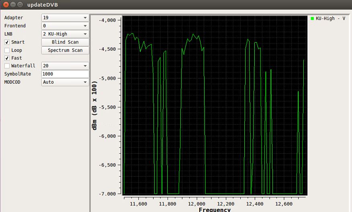Click the MODCOD label
The height and width of the screenshot is (212, 352).
[x=12, y=82]
